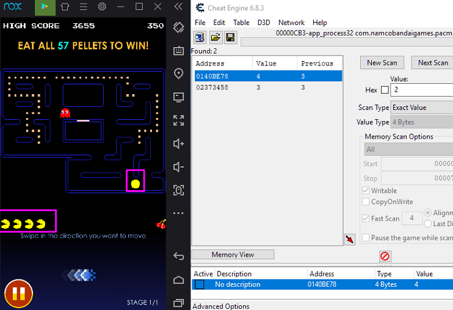
Task: Open the Nox keyboard mapping icon
Action: click(178, 51)
